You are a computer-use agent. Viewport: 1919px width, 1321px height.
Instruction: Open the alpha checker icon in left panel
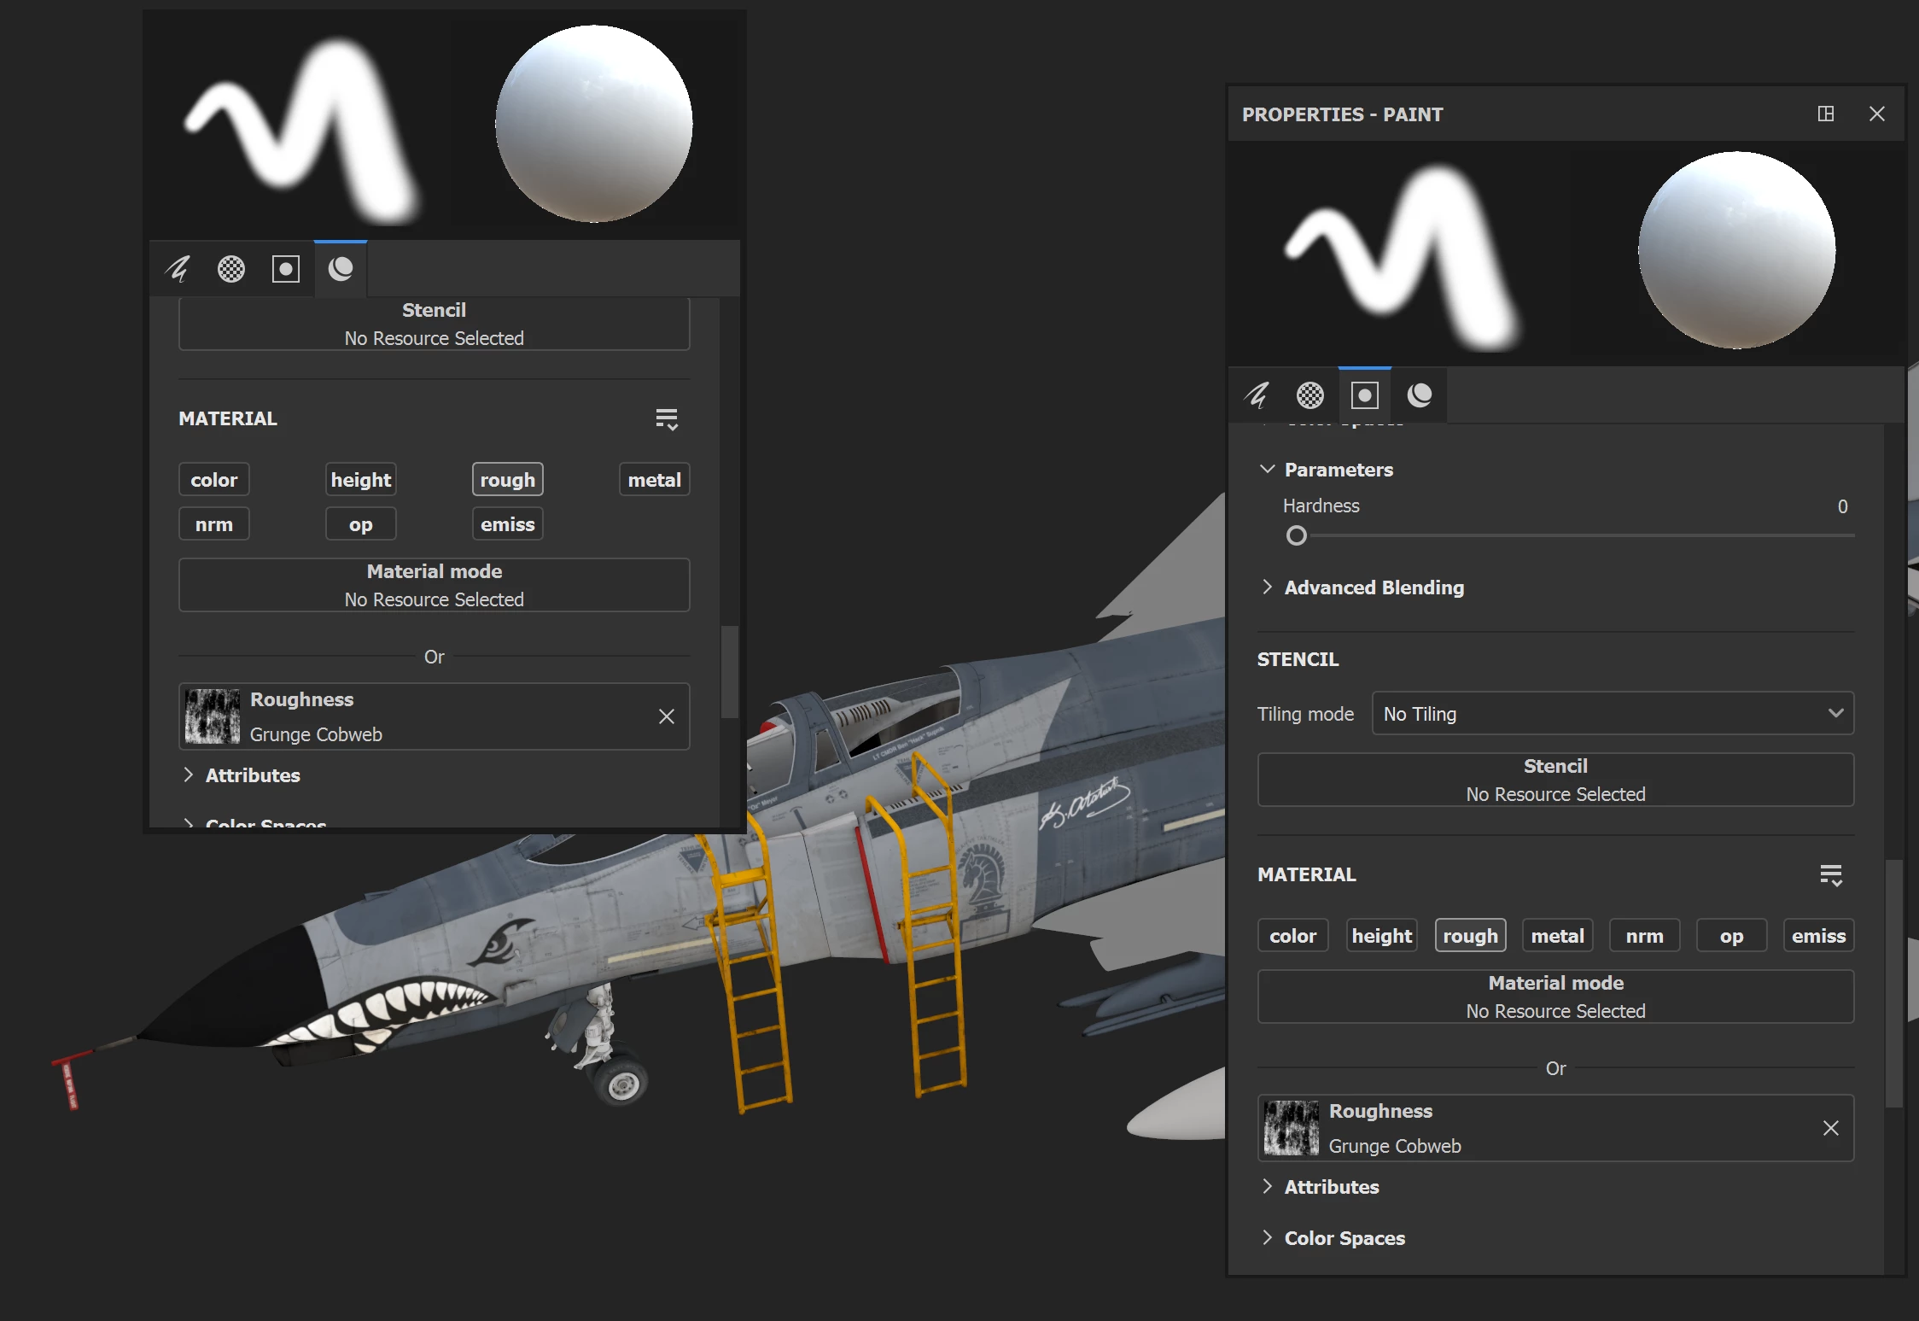click(231, 269)
